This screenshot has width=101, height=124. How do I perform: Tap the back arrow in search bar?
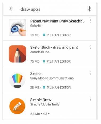point(11,9)
